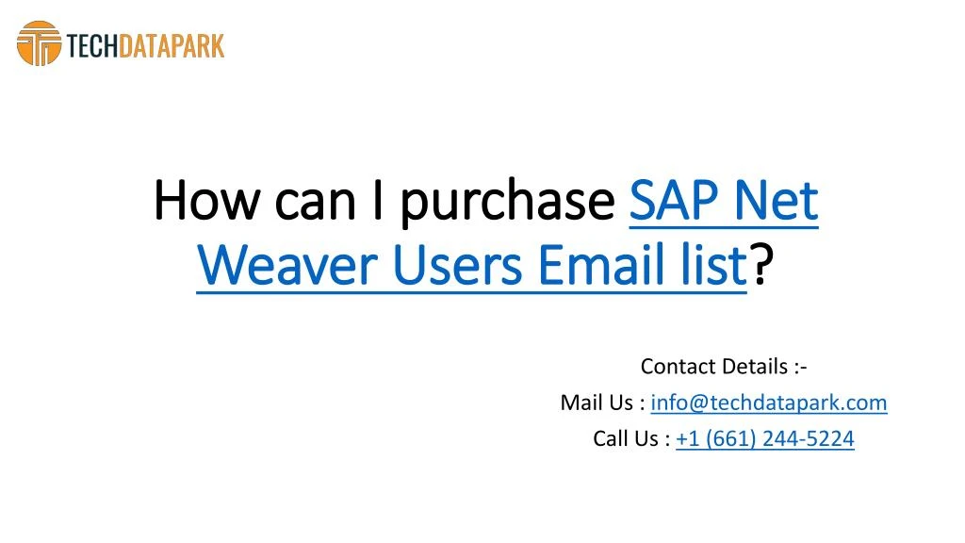Click the question mark ending the title
The height and width of the screenshot is (543, 965).
pyautogui.click(x=761, y=265)
